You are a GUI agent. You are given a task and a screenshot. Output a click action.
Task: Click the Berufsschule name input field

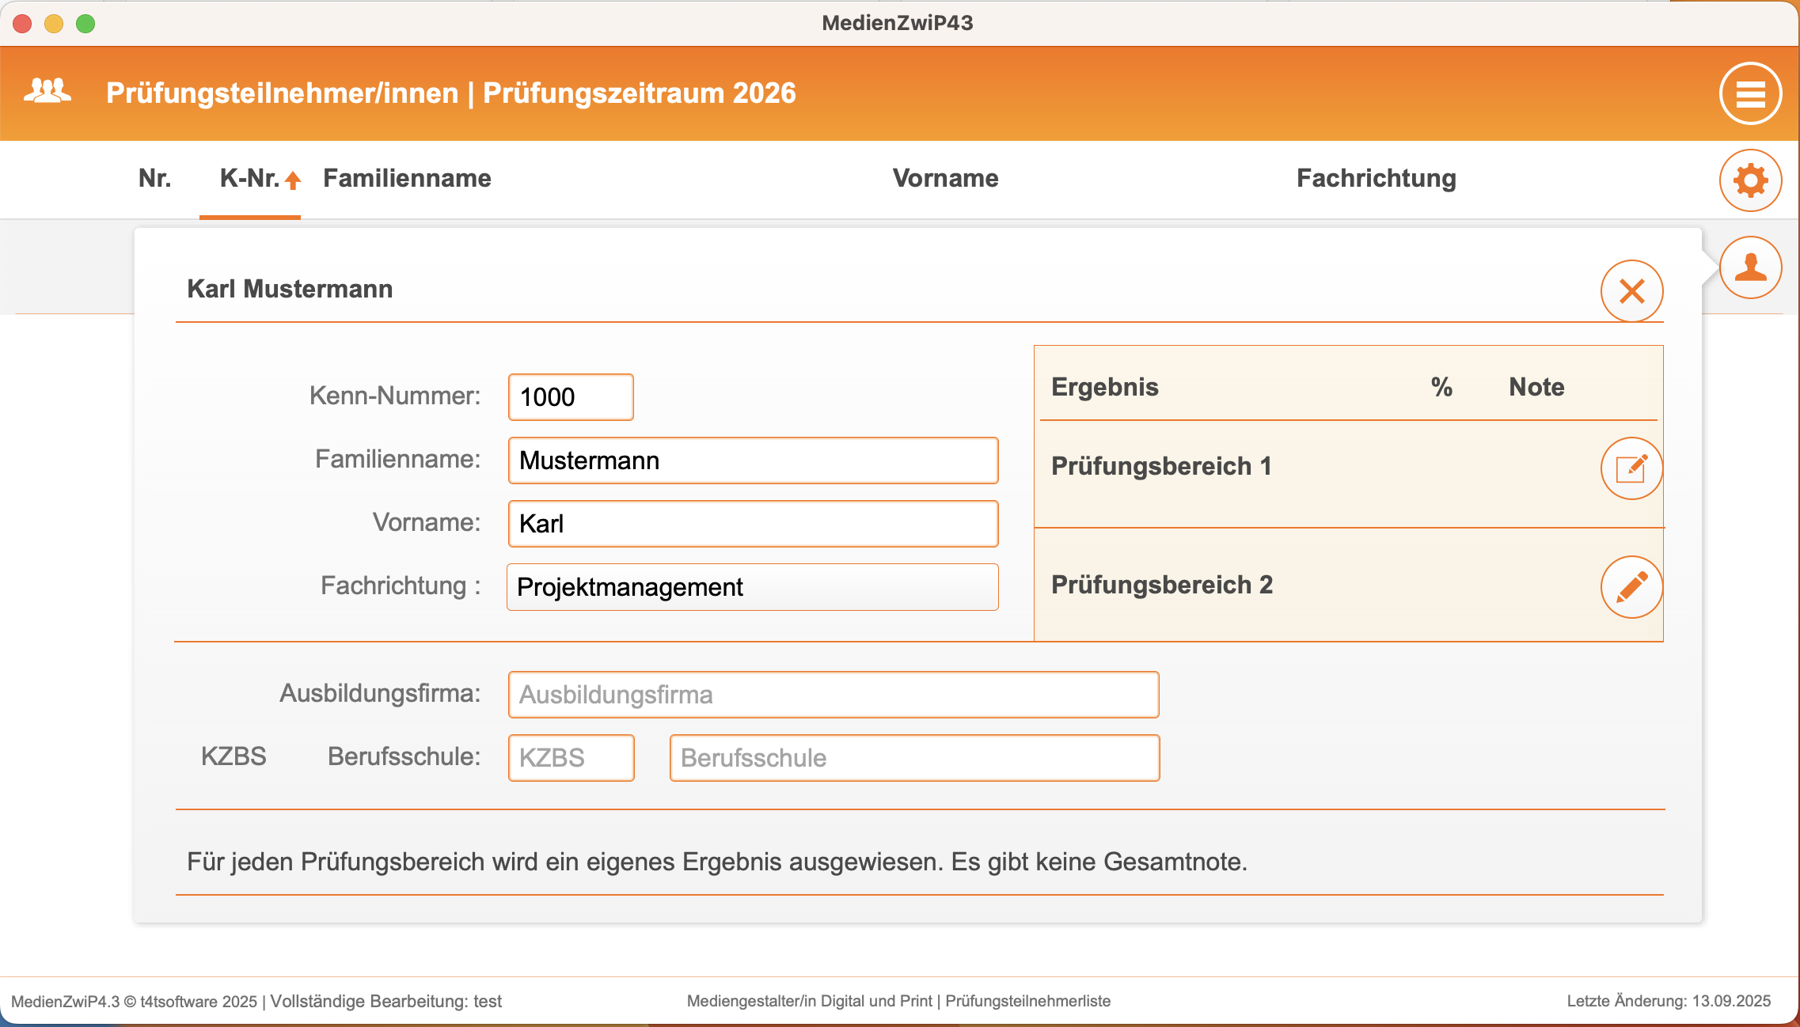click(913, 758)
